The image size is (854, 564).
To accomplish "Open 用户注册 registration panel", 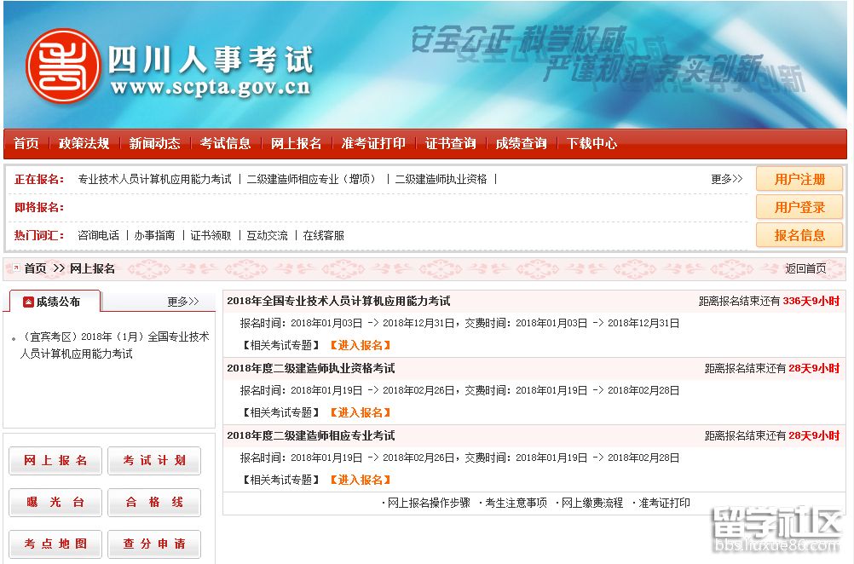I will pos(799,179).
